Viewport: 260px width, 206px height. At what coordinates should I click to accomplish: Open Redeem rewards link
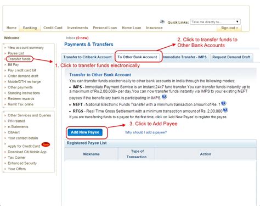tap(21, 99)
